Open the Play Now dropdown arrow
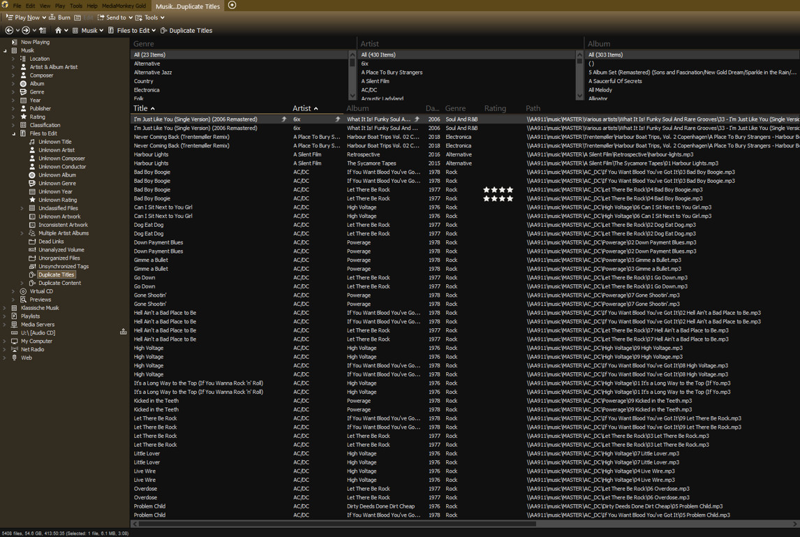Viewport: 800px width, 537px height. click(x=44, y=17)
